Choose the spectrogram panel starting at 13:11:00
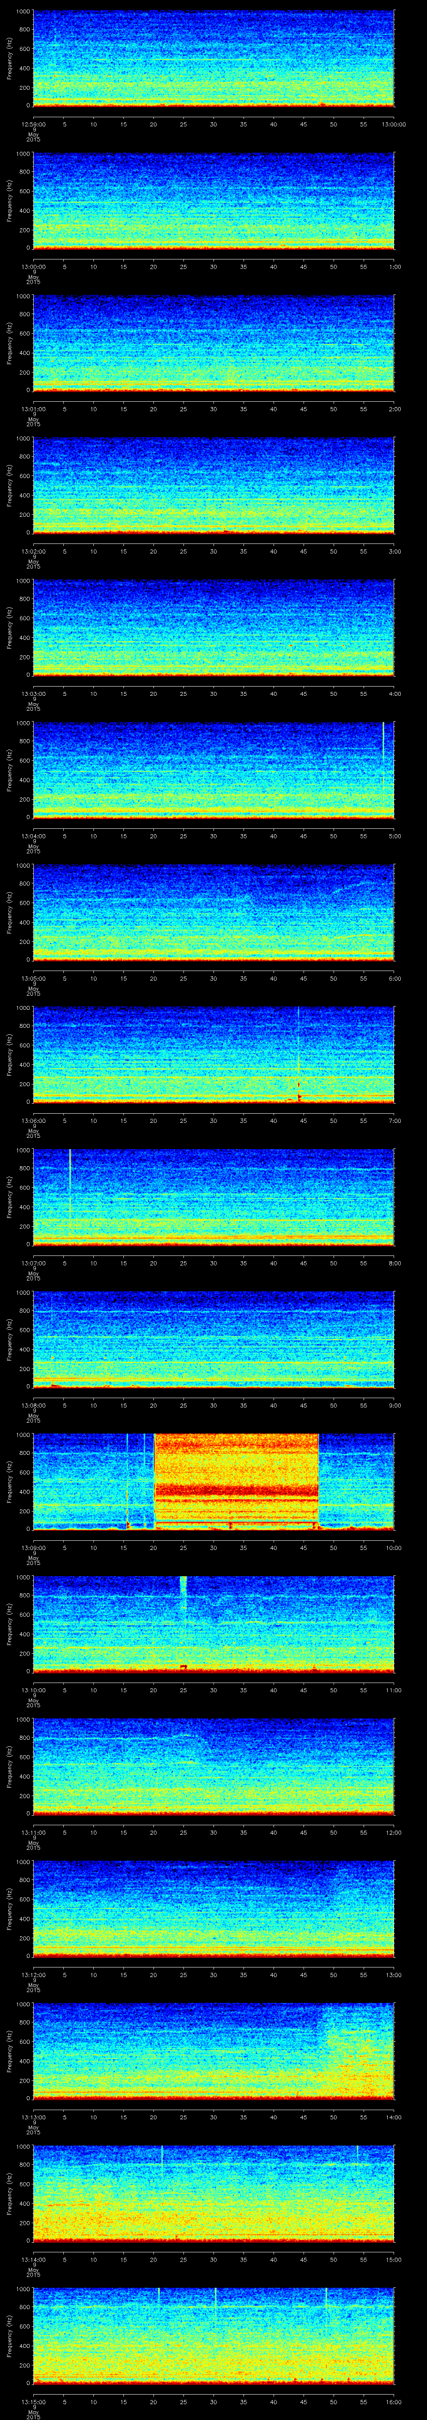Screen dimensions: 427x2420 point(214,1767)
